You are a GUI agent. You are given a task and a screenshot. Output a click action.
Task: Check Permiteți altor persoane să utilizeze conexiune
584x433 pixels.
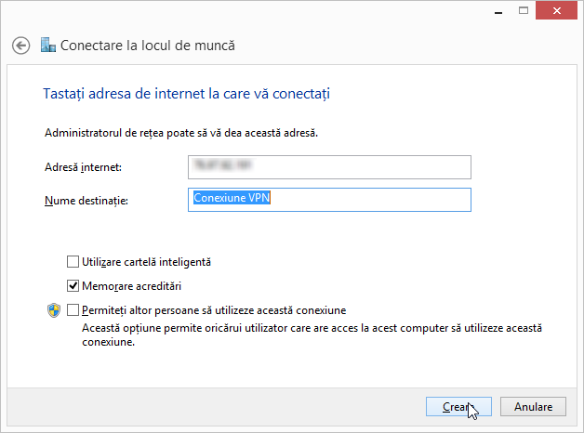(73, 309)
